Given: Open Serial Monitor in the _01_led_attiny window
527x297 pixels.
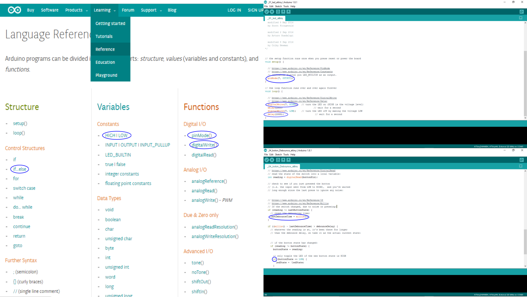Looking at the screenshot, I should (522, 12).
